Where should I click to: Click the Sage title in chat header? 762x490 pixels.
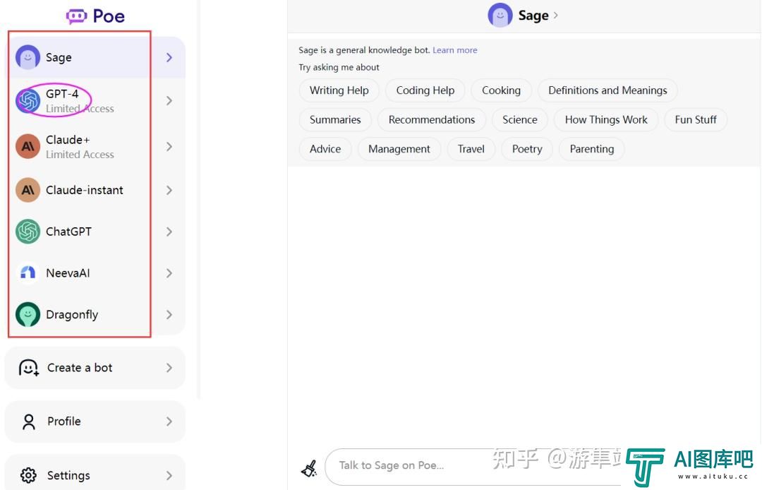click(533, 16)
